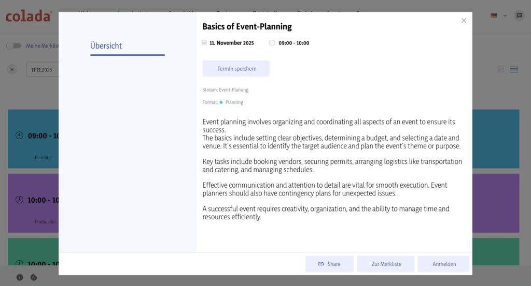Open cookie settings icon in bottom bar
The image size is (531, 286).
(34, 277)
